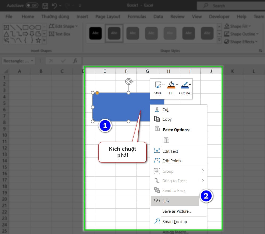Click the Copy icon in context menu
Image resolution: width=265 pixels, height=234 pixels.
157,119
